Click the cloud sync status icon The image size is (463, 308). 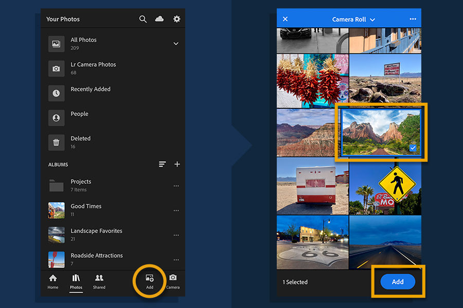(159, 18)
